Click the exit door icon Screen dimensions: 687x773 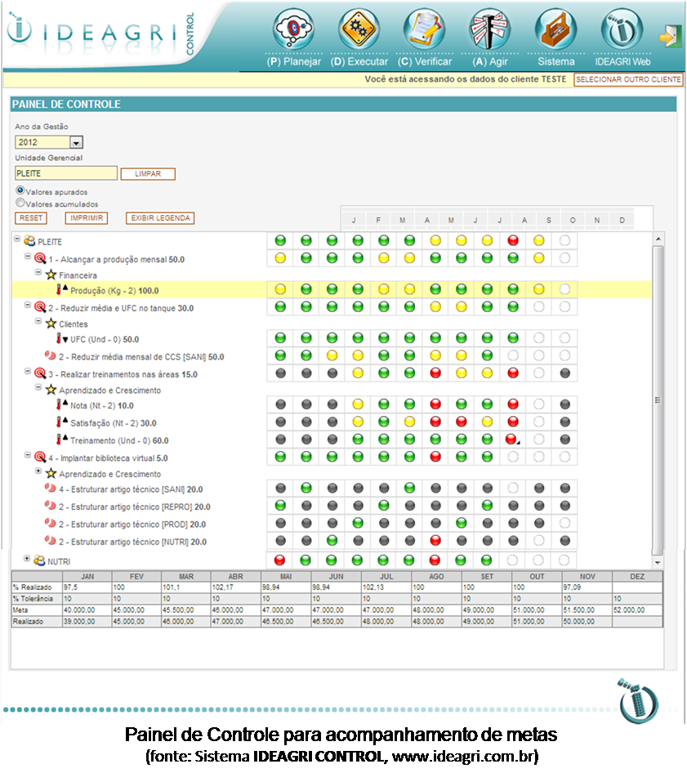pyautogui.click(x=670, y=36)
